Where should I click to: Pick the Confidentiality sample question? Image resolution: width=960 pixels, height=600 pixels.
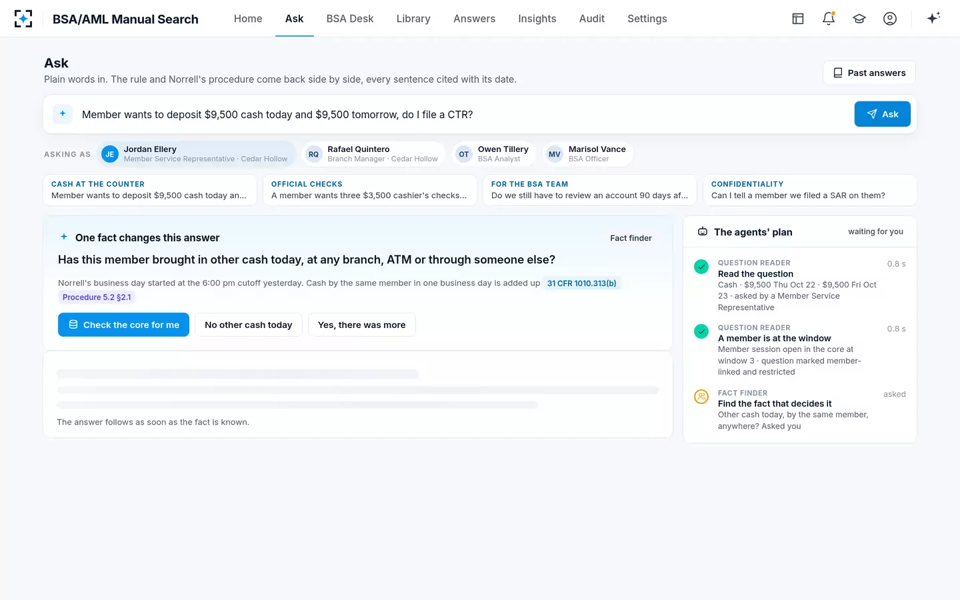pyautogui.click(x=810, y=190)
